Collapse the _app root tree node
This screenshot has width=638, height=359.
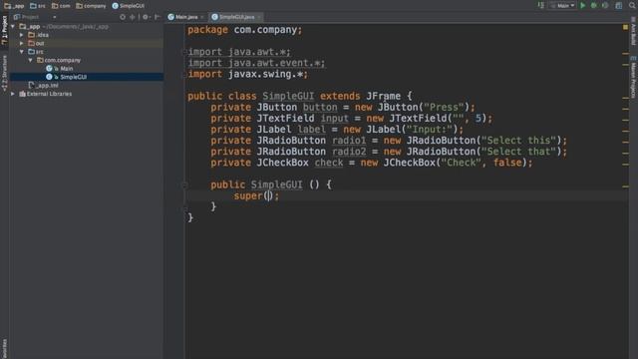point(13,27)
